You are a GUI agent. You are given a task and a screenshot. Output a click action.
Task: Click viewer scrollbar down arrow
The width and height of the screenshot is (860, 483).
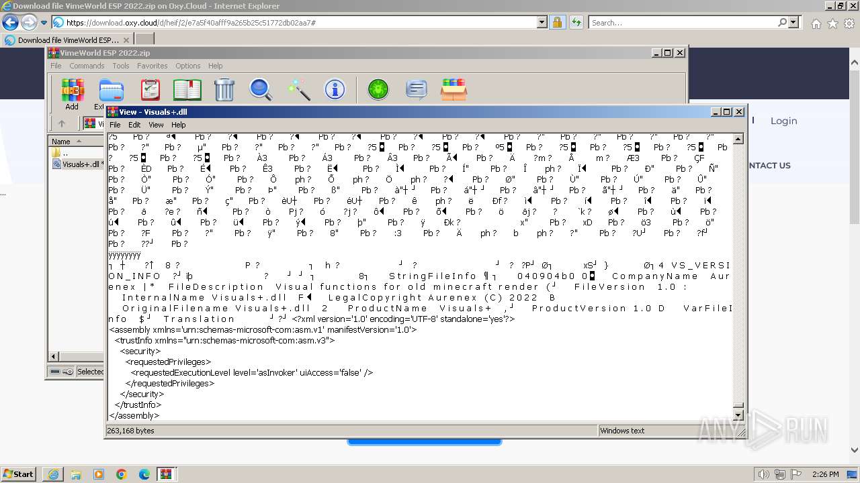coord(738,415)
